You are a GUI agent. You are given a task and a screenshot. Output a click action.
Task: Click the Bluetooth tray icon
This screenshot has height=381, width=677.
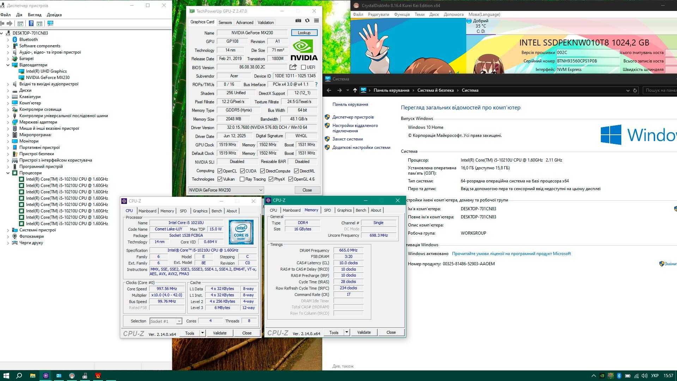tap(619, 376)
